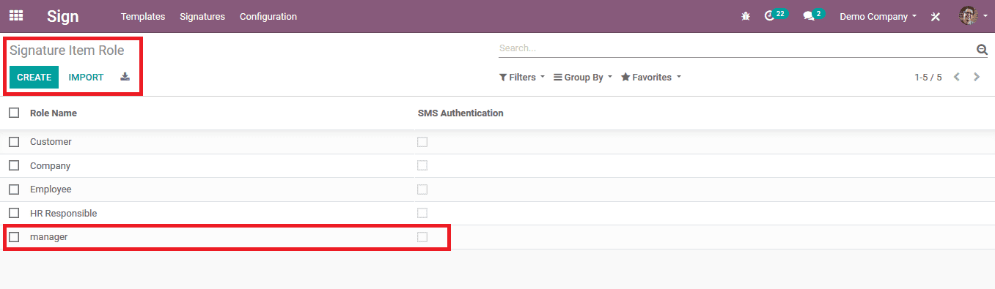Select the Employee row checkbox

click(14, 189)
